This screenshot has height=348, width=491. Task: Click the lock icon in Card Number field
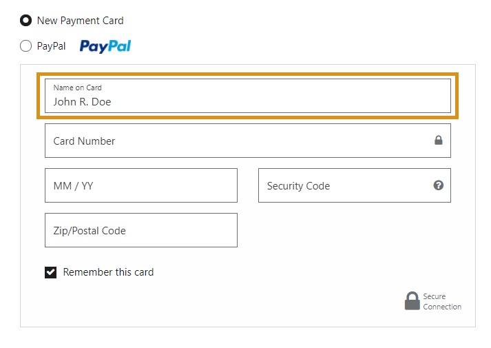(438, 141)
